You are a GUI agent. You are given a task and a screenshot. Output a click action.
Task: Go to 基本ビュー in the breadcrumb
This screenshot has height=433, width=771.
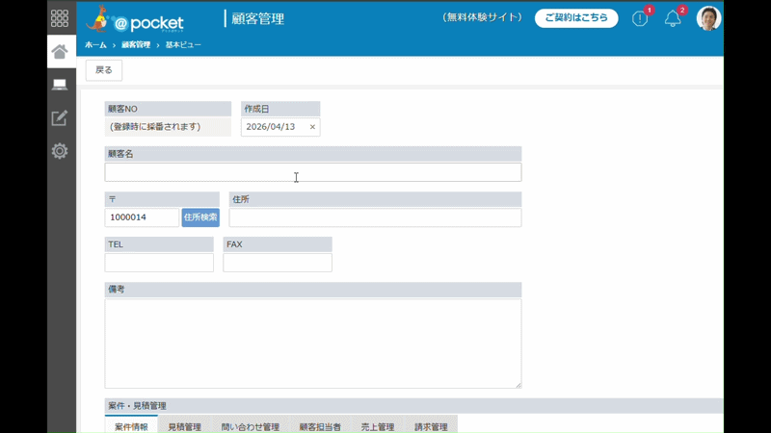183,44
